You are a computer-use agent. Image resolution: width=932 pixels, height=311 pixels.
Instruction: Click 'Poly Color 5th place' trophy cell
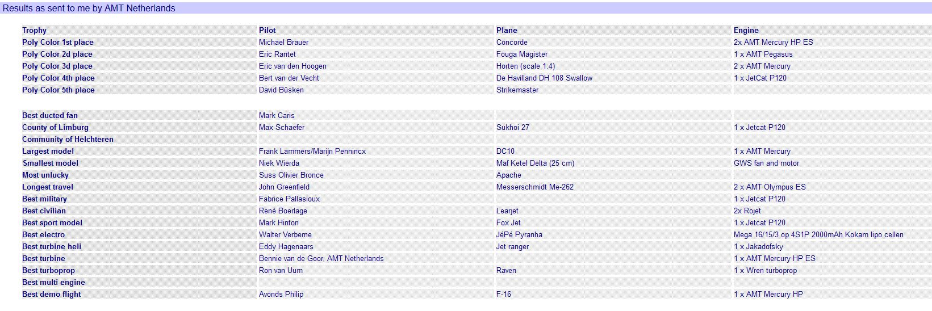click(x=58, y=90)
